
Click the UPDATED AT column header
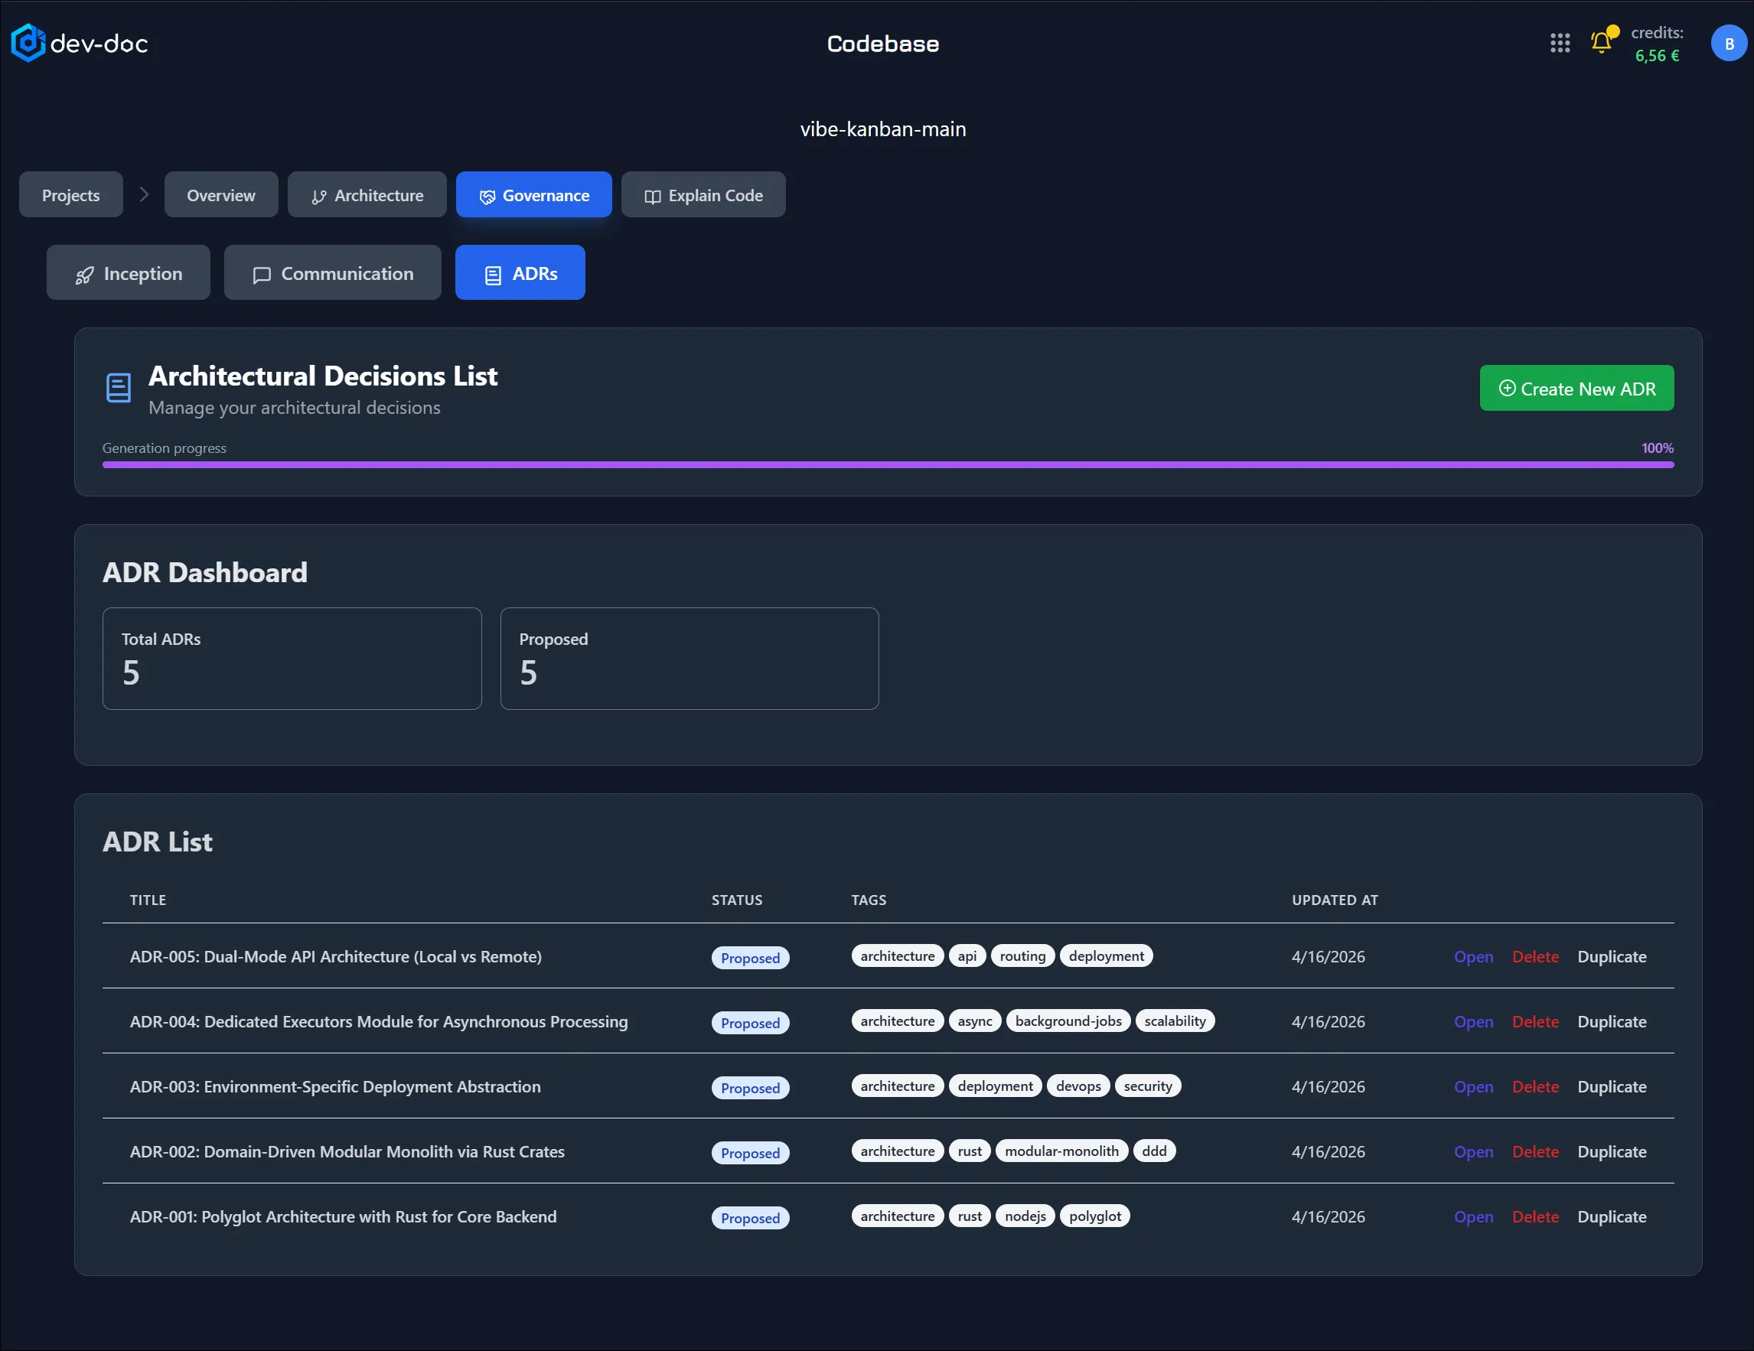point(1334,900)
